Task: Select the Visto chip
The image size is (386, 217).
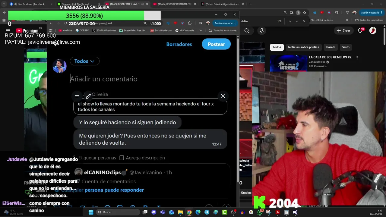Action: click(x=346, y=47)
